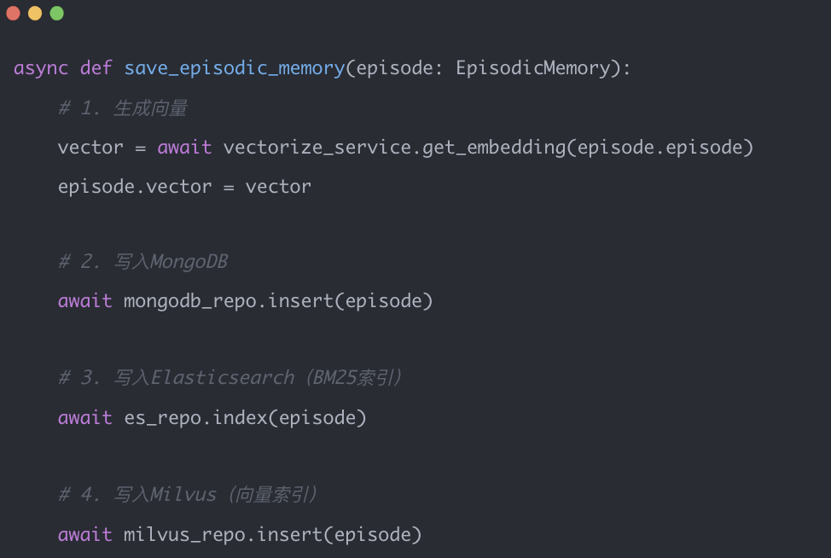Click the Elasticsearch BM25 comment line
Screen dimensions: 831x558
pos(230,377)
